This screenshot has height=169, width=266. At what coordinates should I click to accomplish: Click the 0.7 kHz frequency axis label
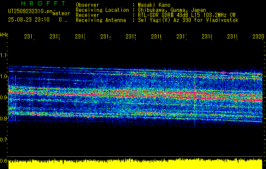tap(3, 140)
